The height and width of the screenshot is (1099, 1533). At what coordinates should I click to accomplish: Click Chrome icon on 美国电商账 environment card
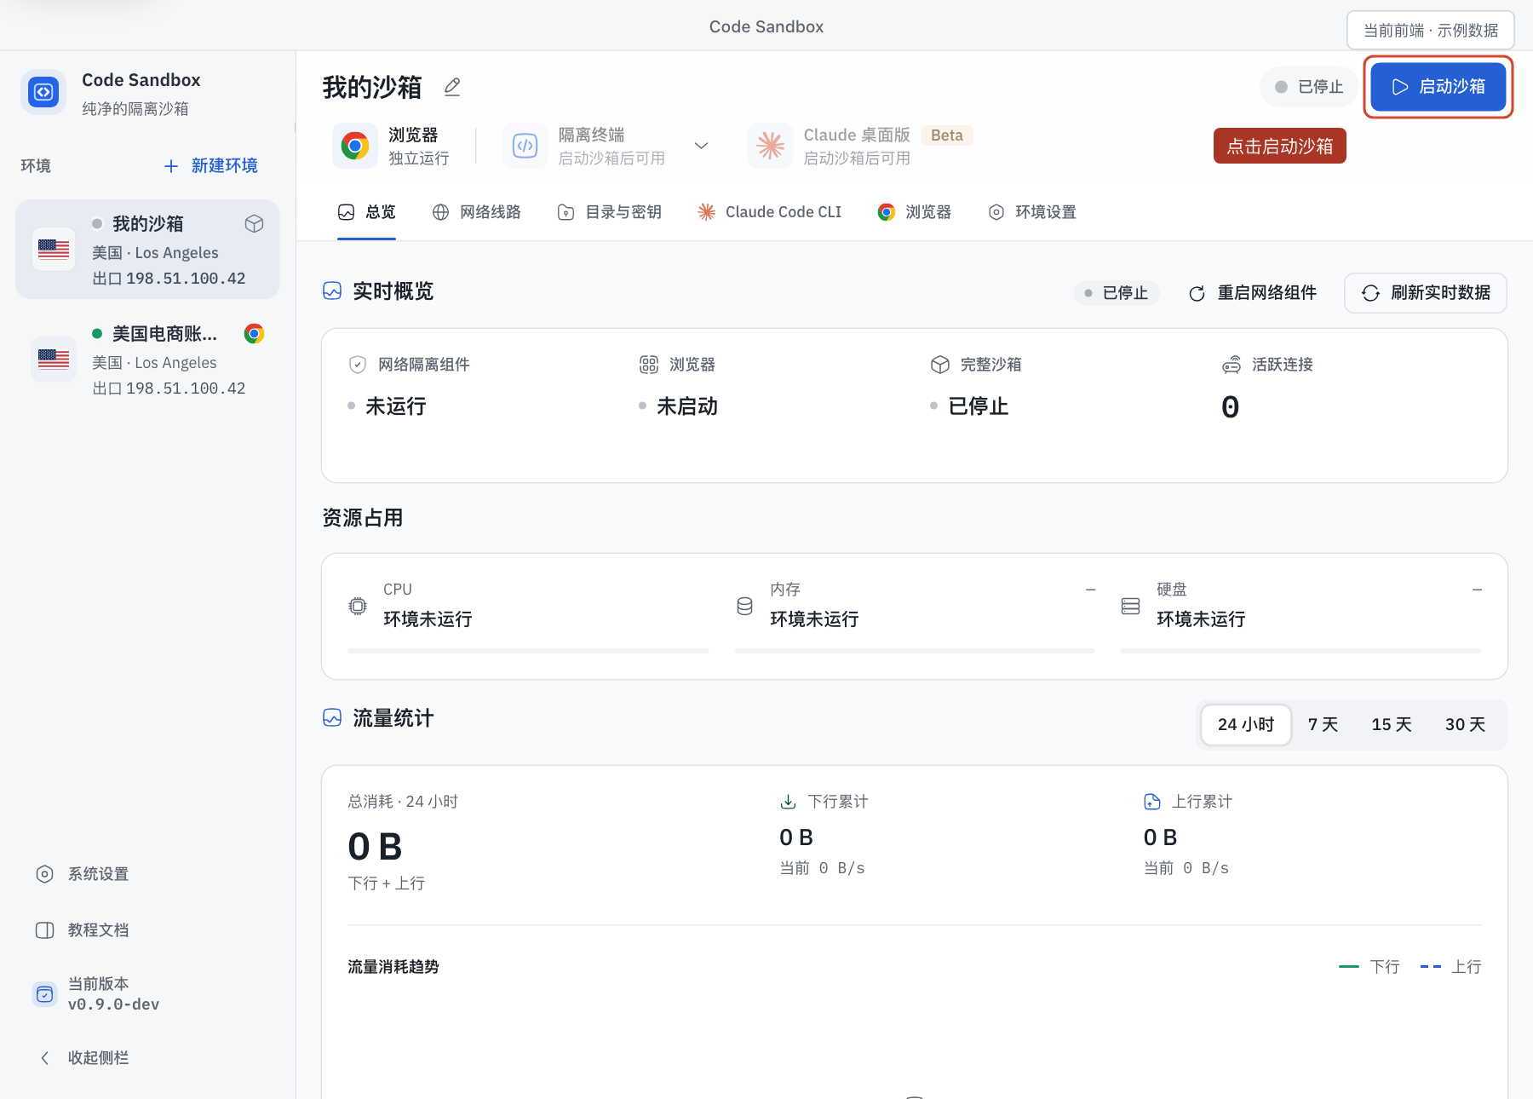pos(254,333)
